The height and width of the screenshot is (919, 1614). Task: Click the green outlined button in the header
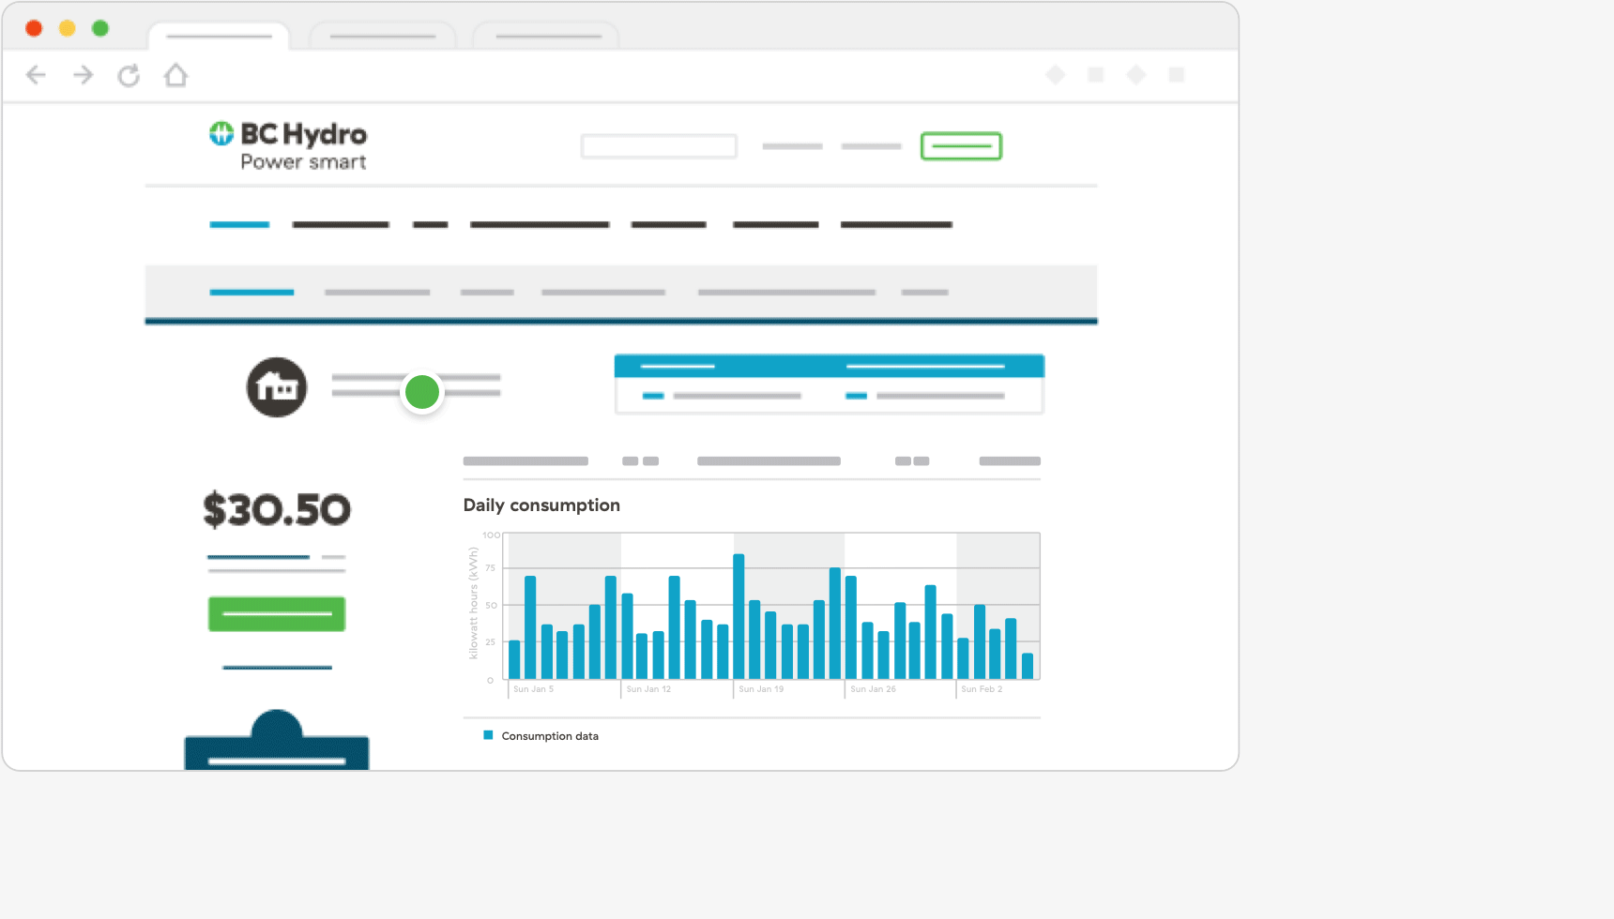click(x=961, y=146)
